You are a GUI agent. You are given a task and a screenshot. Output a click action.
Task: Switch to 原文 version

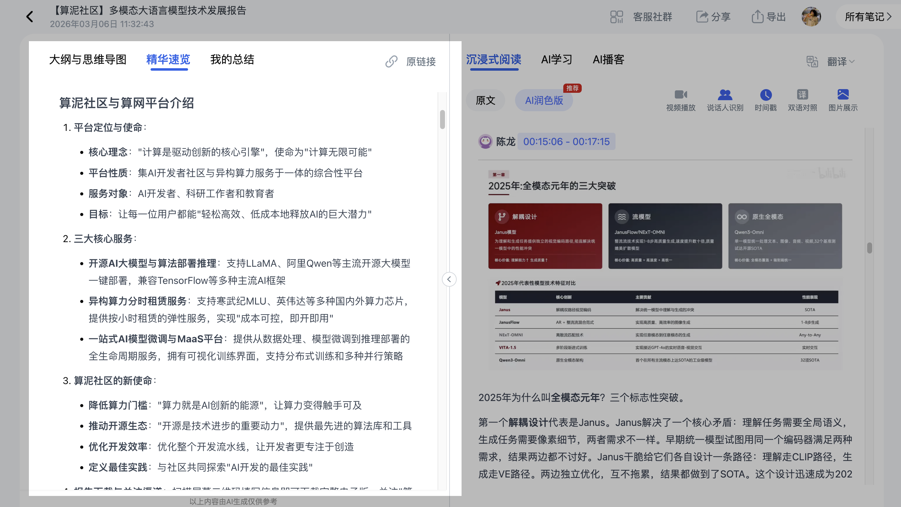485,100
